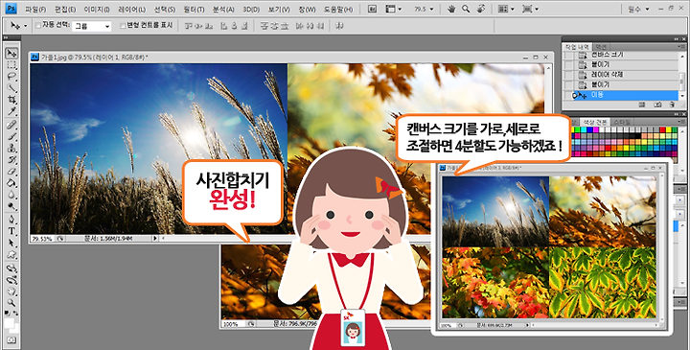Select the Custom Shape tool
The height and width of the screenshot is (350, 690).
(11, 254)
